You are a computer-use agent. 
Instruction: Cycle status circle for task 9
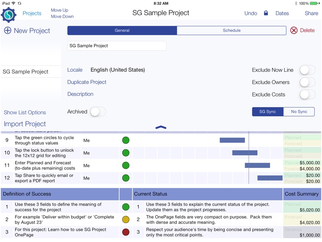[126, 140]
